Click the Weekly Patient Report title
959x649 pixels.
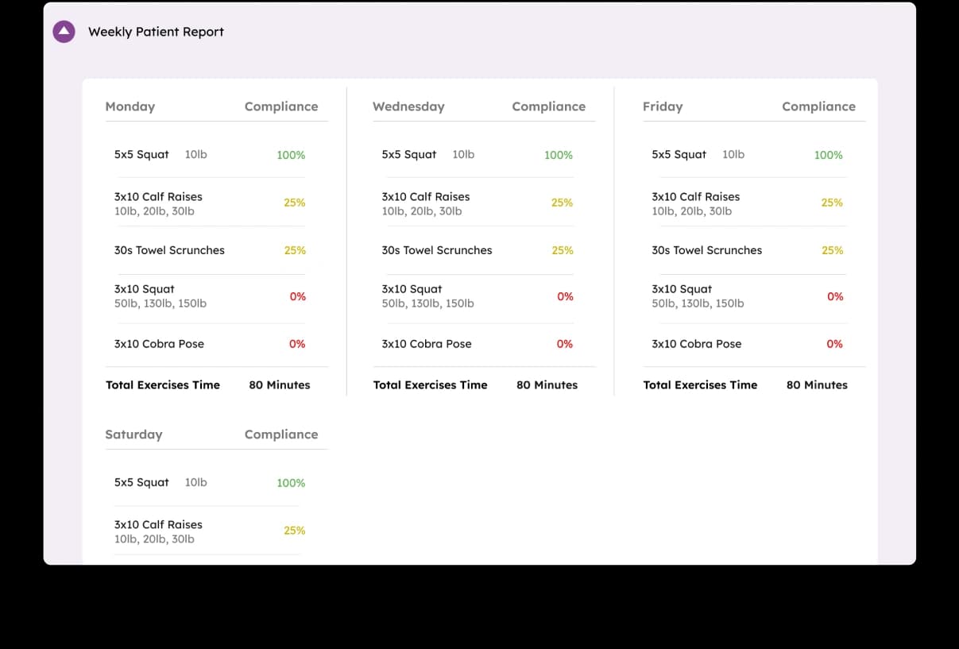(156, 32)
